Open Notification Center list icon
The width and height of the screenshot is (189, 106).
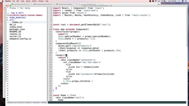pos(186,1)
